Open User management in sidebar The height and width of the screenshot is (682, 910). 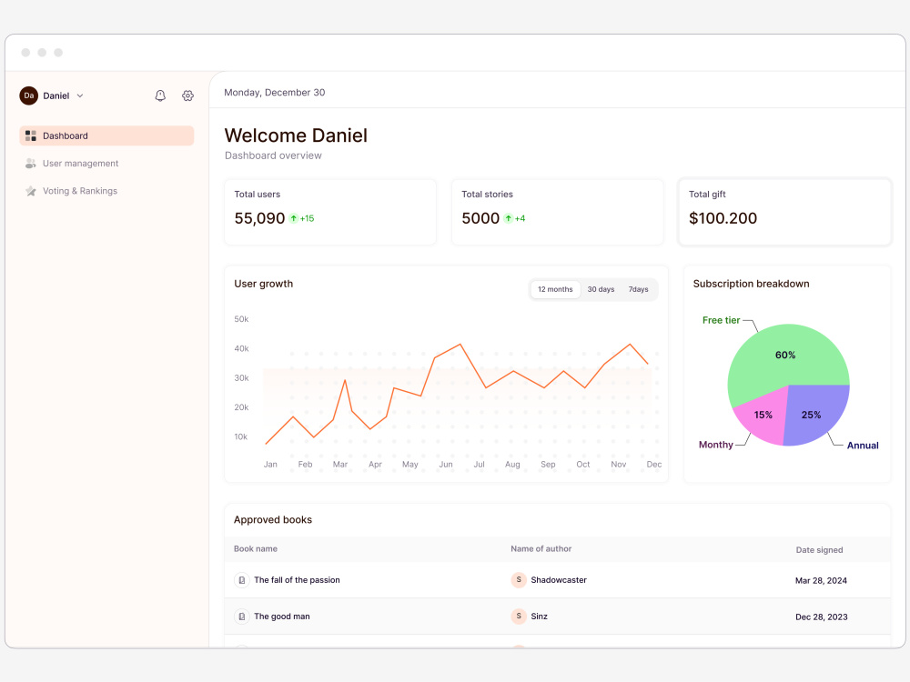[x=81, y=164]
